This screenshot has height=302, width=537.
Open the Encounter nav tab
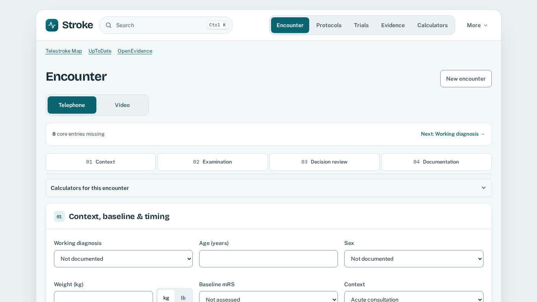(290, 25)
